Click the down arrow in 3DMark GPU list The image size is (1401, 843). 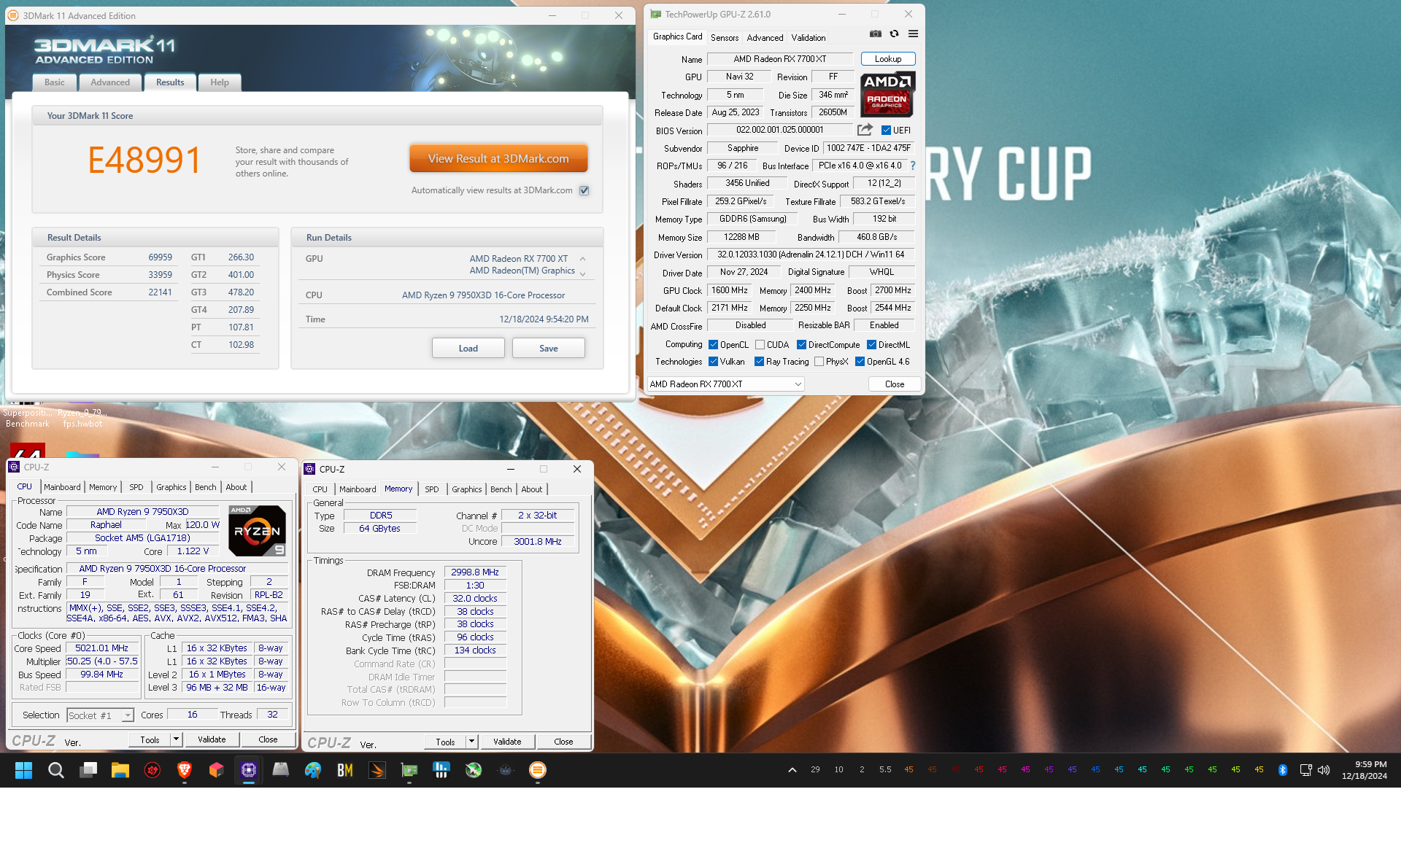(x=582, y=273)
